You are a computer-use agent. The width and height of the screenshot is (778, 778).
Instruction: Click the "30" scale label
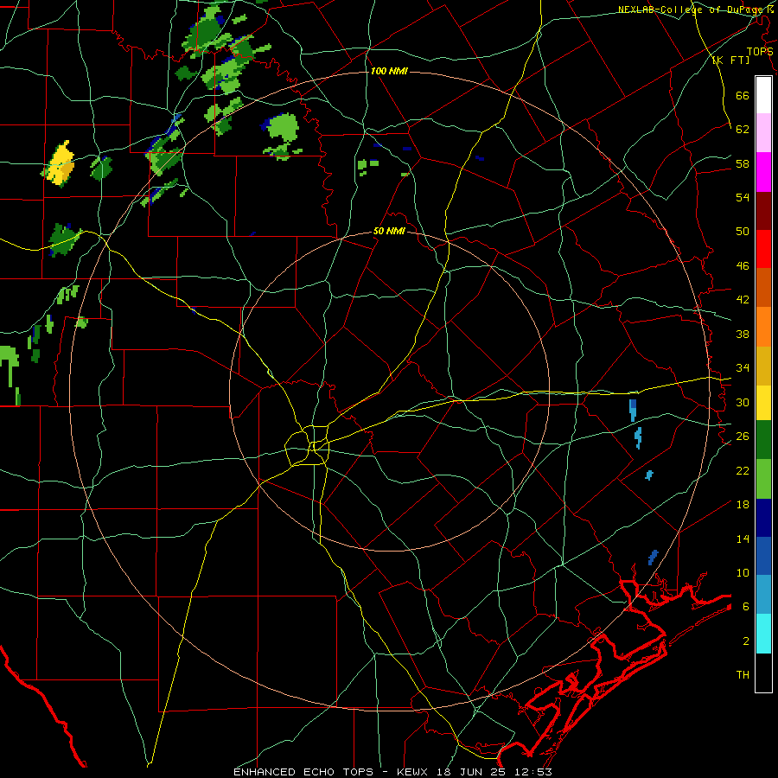[x=743, y=402]
